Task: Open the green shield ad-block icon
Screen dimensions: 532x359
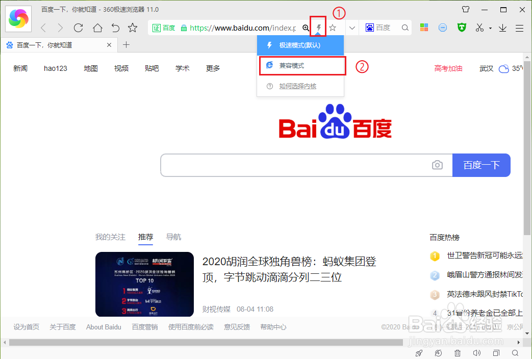Action: point(462,28)
